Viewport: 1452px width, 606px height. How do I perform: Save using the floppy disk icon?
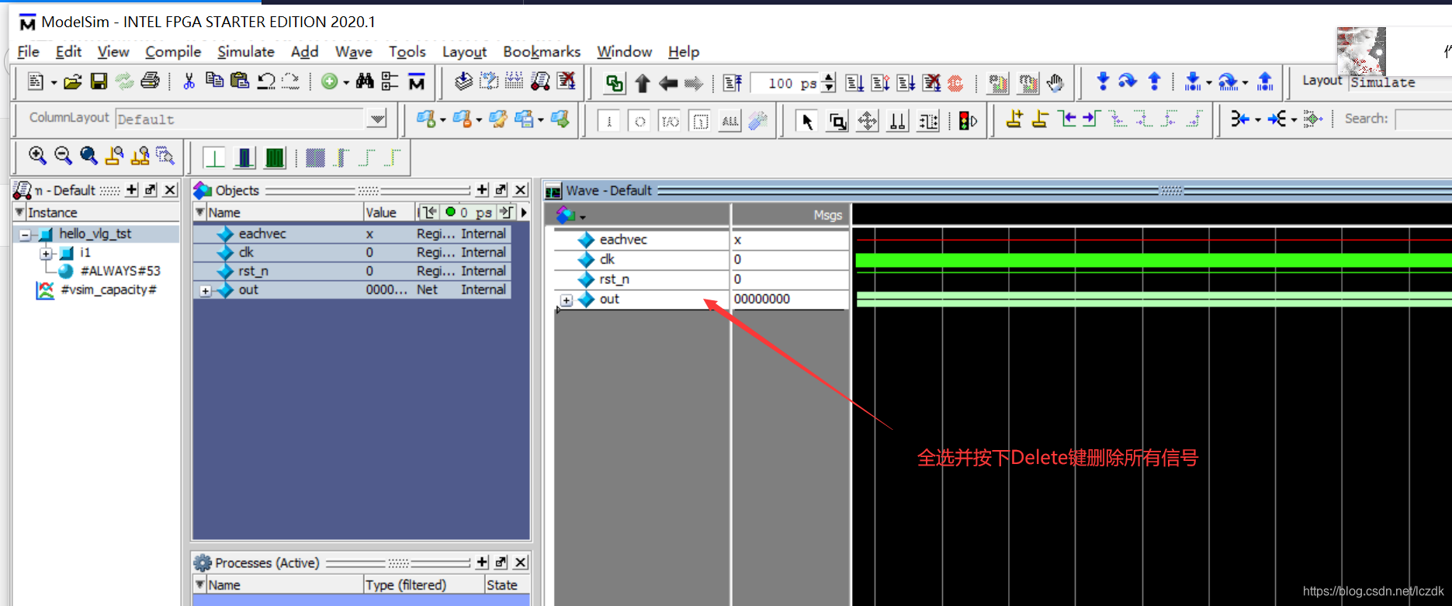pyautogui.click(x=99, y=81)
